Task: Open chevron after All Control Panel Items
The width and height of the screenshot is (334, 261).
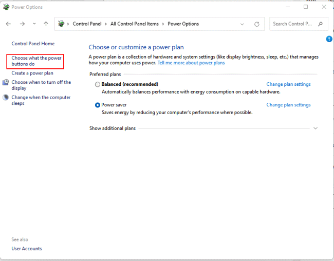Action: [x=163, y=24]
